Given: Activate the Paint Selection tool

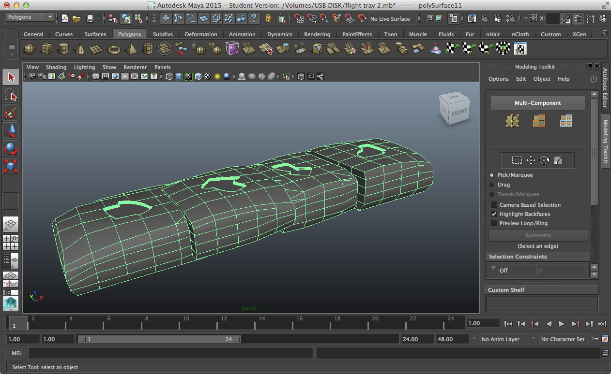Looking at the screenshot, I should [x=11, y=114].
